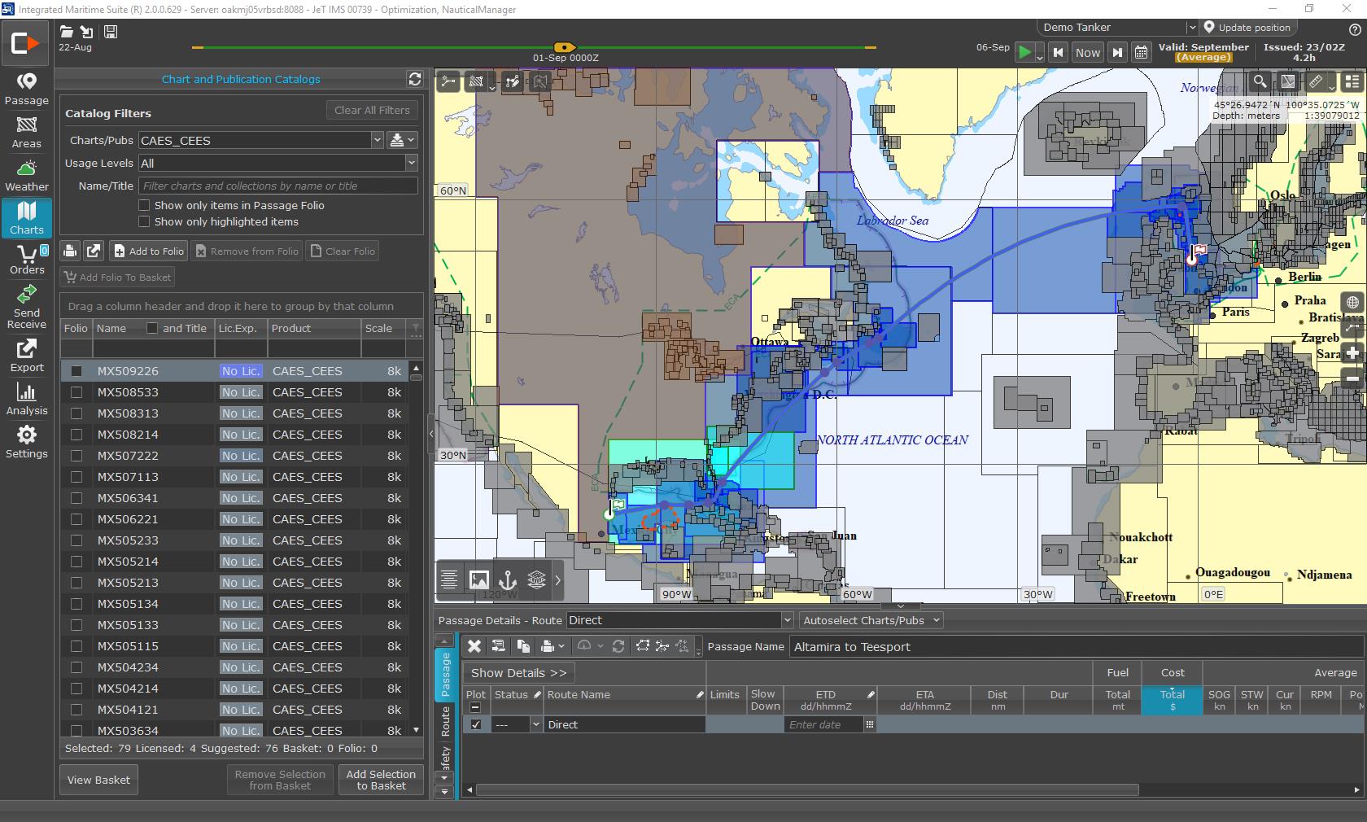Enable Show only items in Passage Folio
Screen dimensions: 1367x822
[x=144, y=205]
